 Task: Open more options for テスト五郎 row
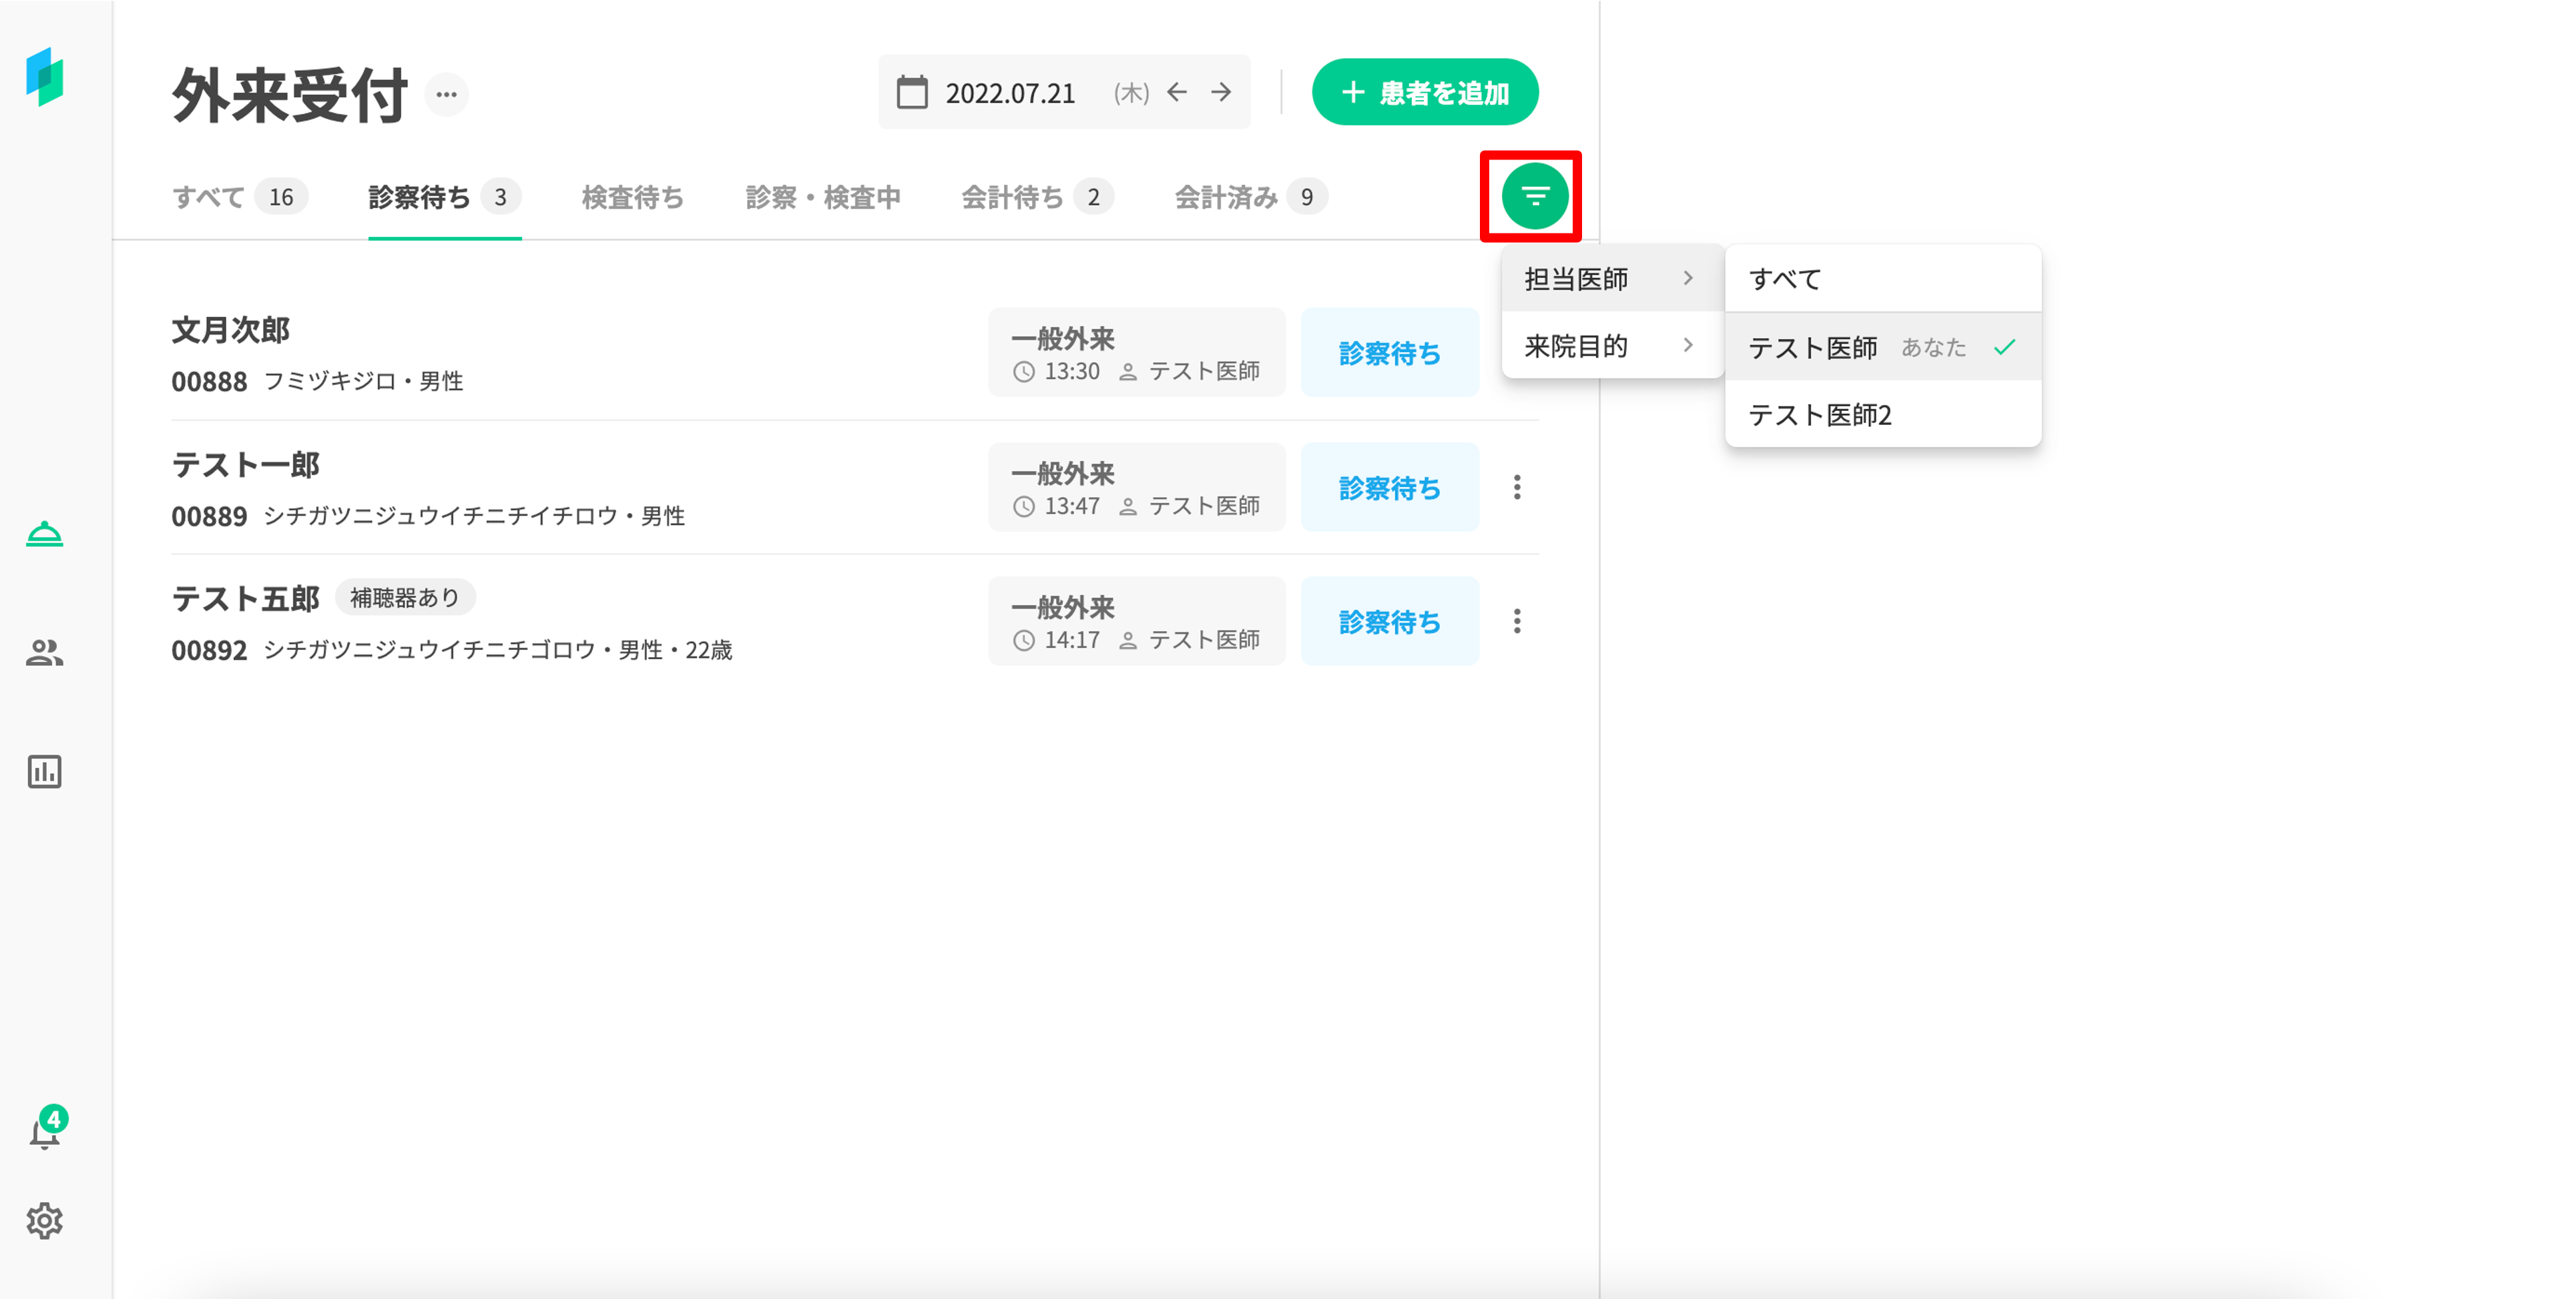click(1516, 620)
